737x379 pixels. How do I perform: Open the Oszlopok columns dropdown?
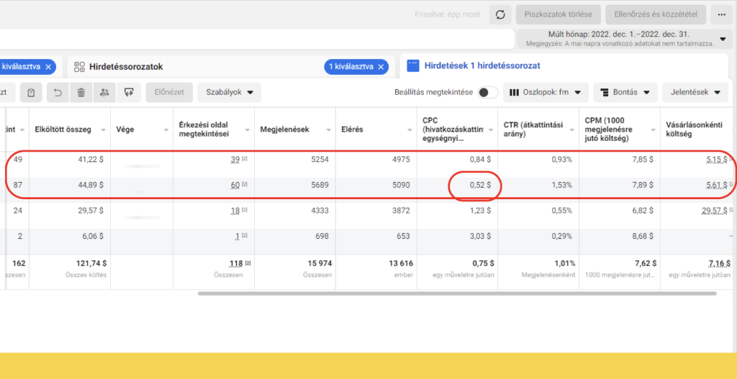[x=546, y=92]
